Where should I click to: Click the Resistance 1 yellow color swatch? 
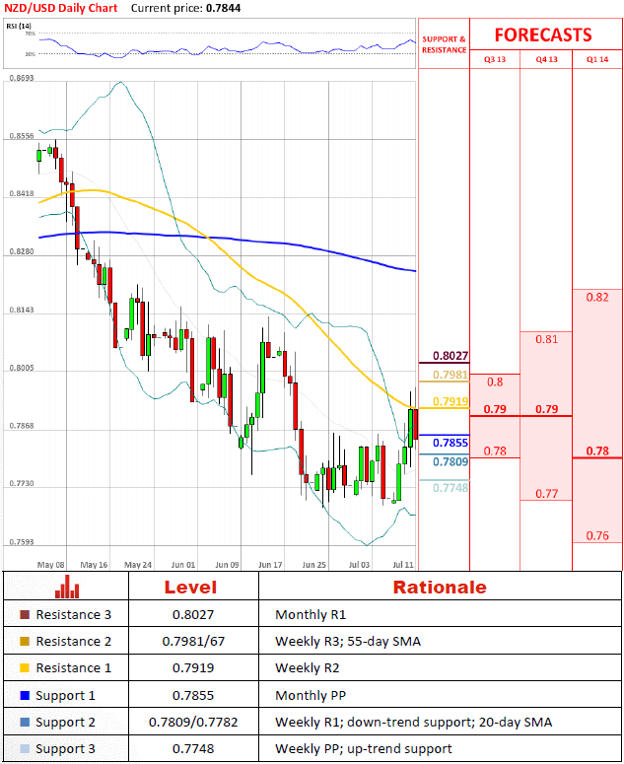coord(25,668)
